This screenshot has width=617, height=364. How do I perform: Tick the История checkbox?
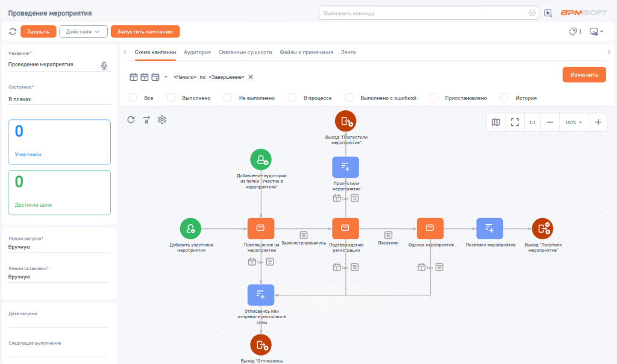tap(504, 98)
